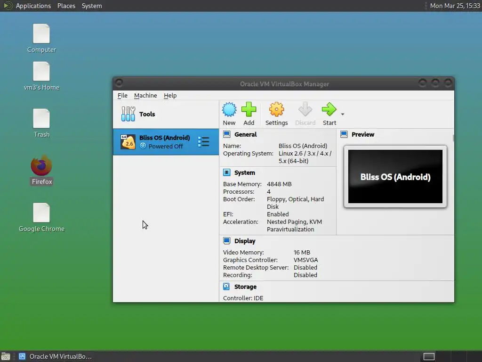
Task: Click the green Add machine icon
Action: pyautogui.click(x=249, y=109)
